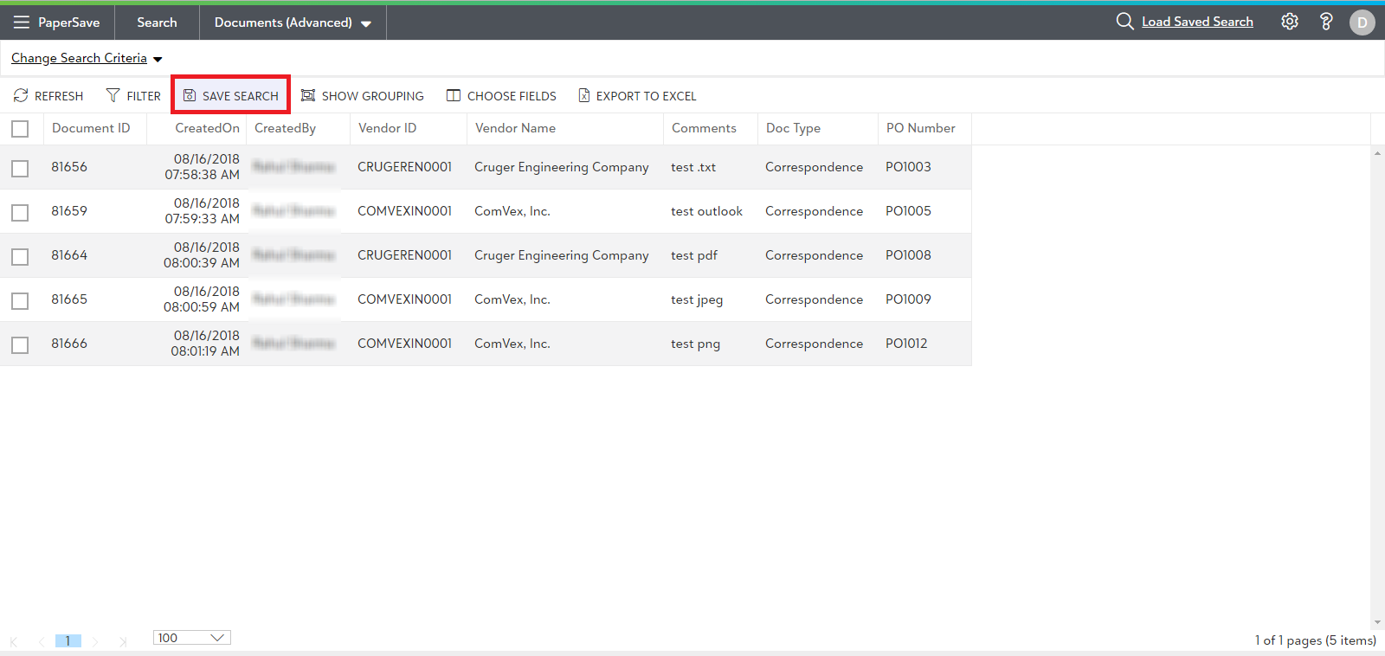1385x656 pixels.
Task: Open the settings gear icon
Action: coord(1290,23)
